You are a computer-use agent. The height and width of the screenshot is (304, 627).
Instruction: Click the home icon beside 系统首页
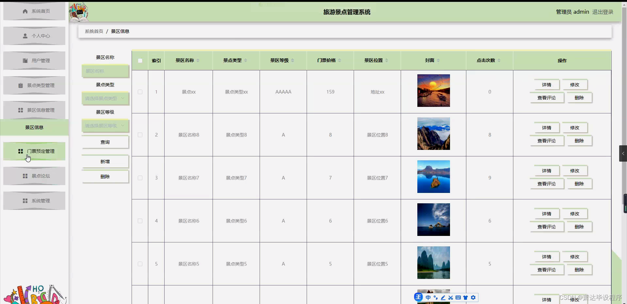pyautogui.click(x=25, y=11)
